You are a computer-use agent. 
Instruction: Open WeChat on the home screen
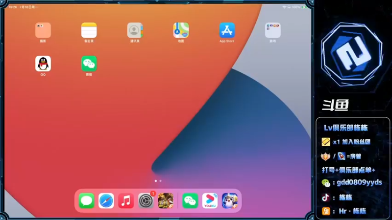(x=89, y=64)
